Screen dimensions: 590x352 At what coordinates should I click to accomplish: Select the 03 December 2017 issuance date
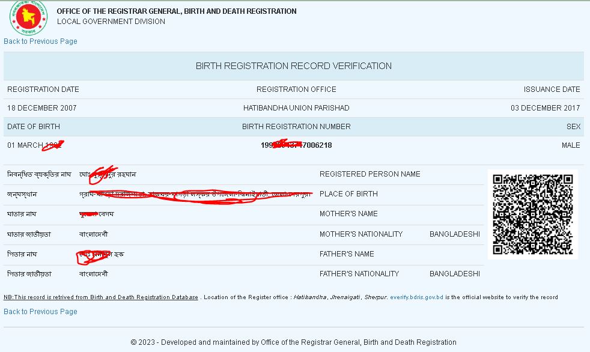point(545,108)
